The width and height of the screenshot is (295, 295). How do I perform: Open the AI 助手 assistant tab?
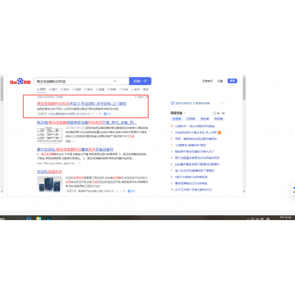[135, 90]
